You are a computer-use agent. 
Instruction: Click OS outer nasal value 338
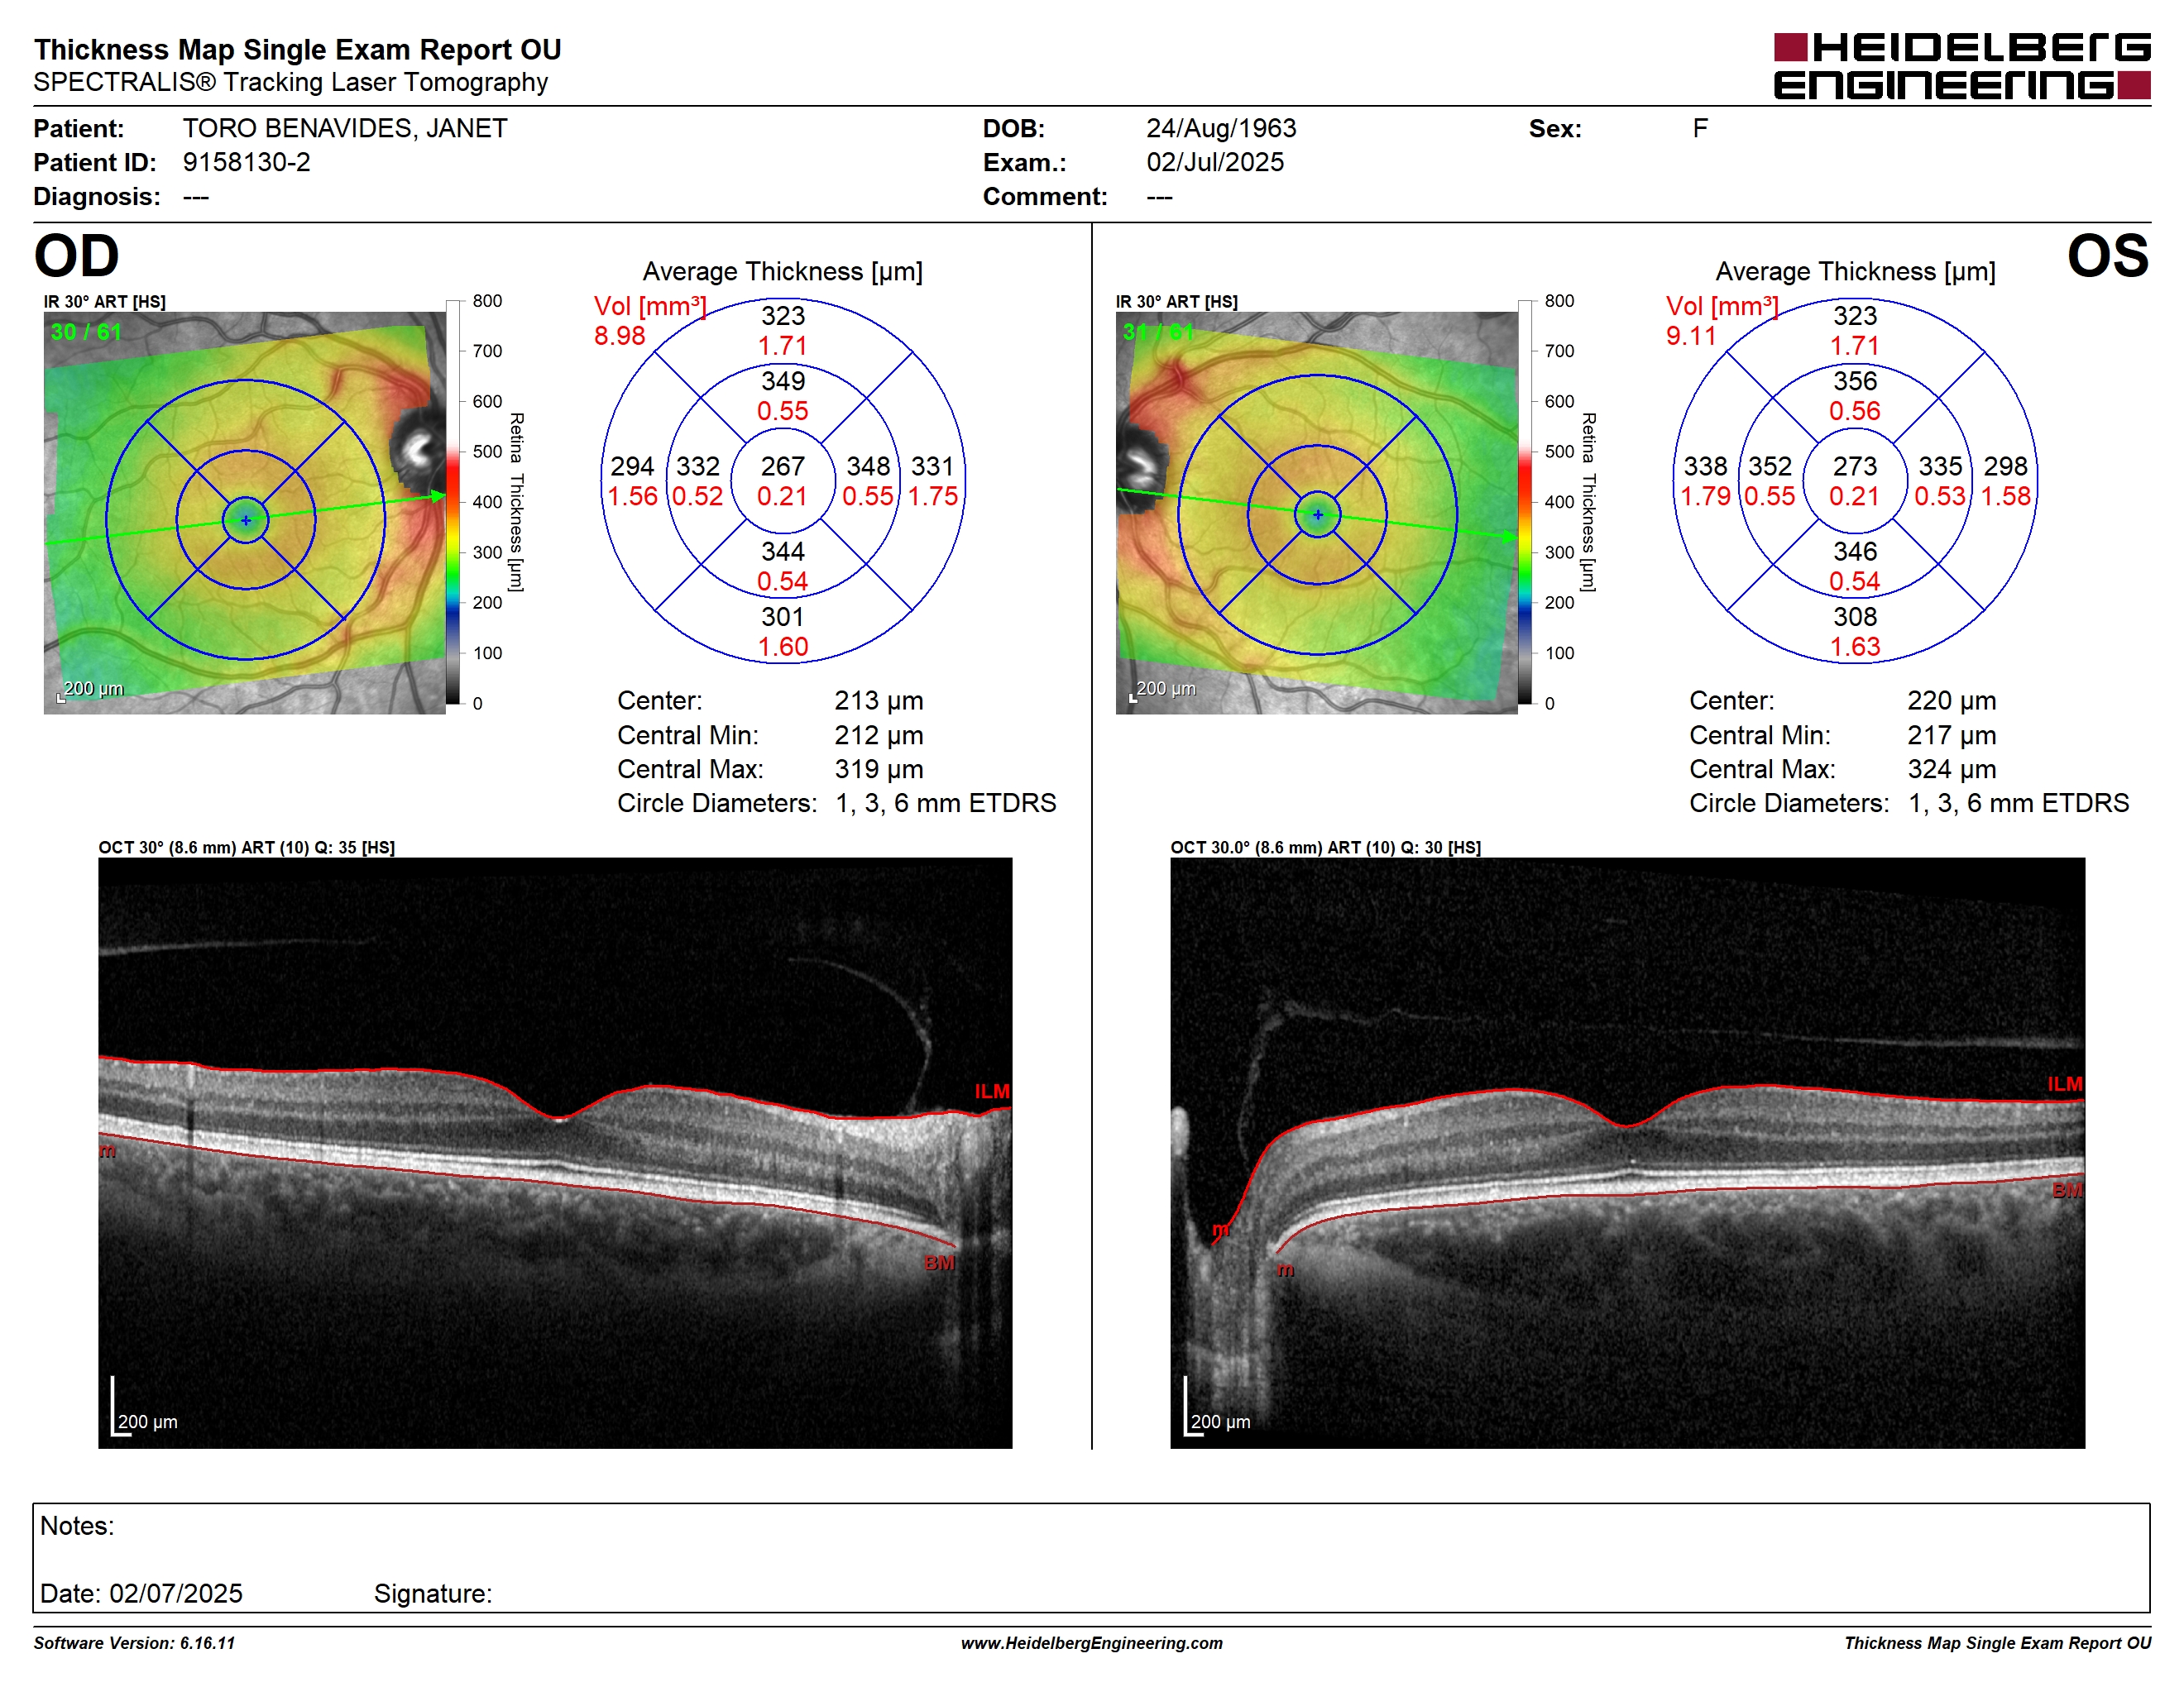(x=1705, y=466)
